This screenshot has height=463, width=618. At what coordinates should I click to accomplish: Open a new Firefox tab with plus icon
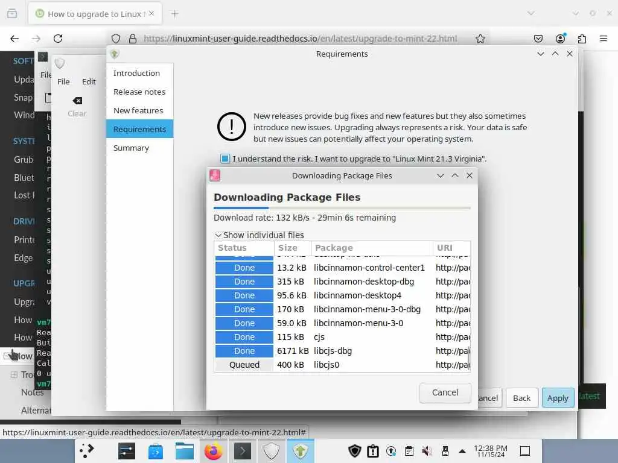pyautogui.click(x=174, y=14)
